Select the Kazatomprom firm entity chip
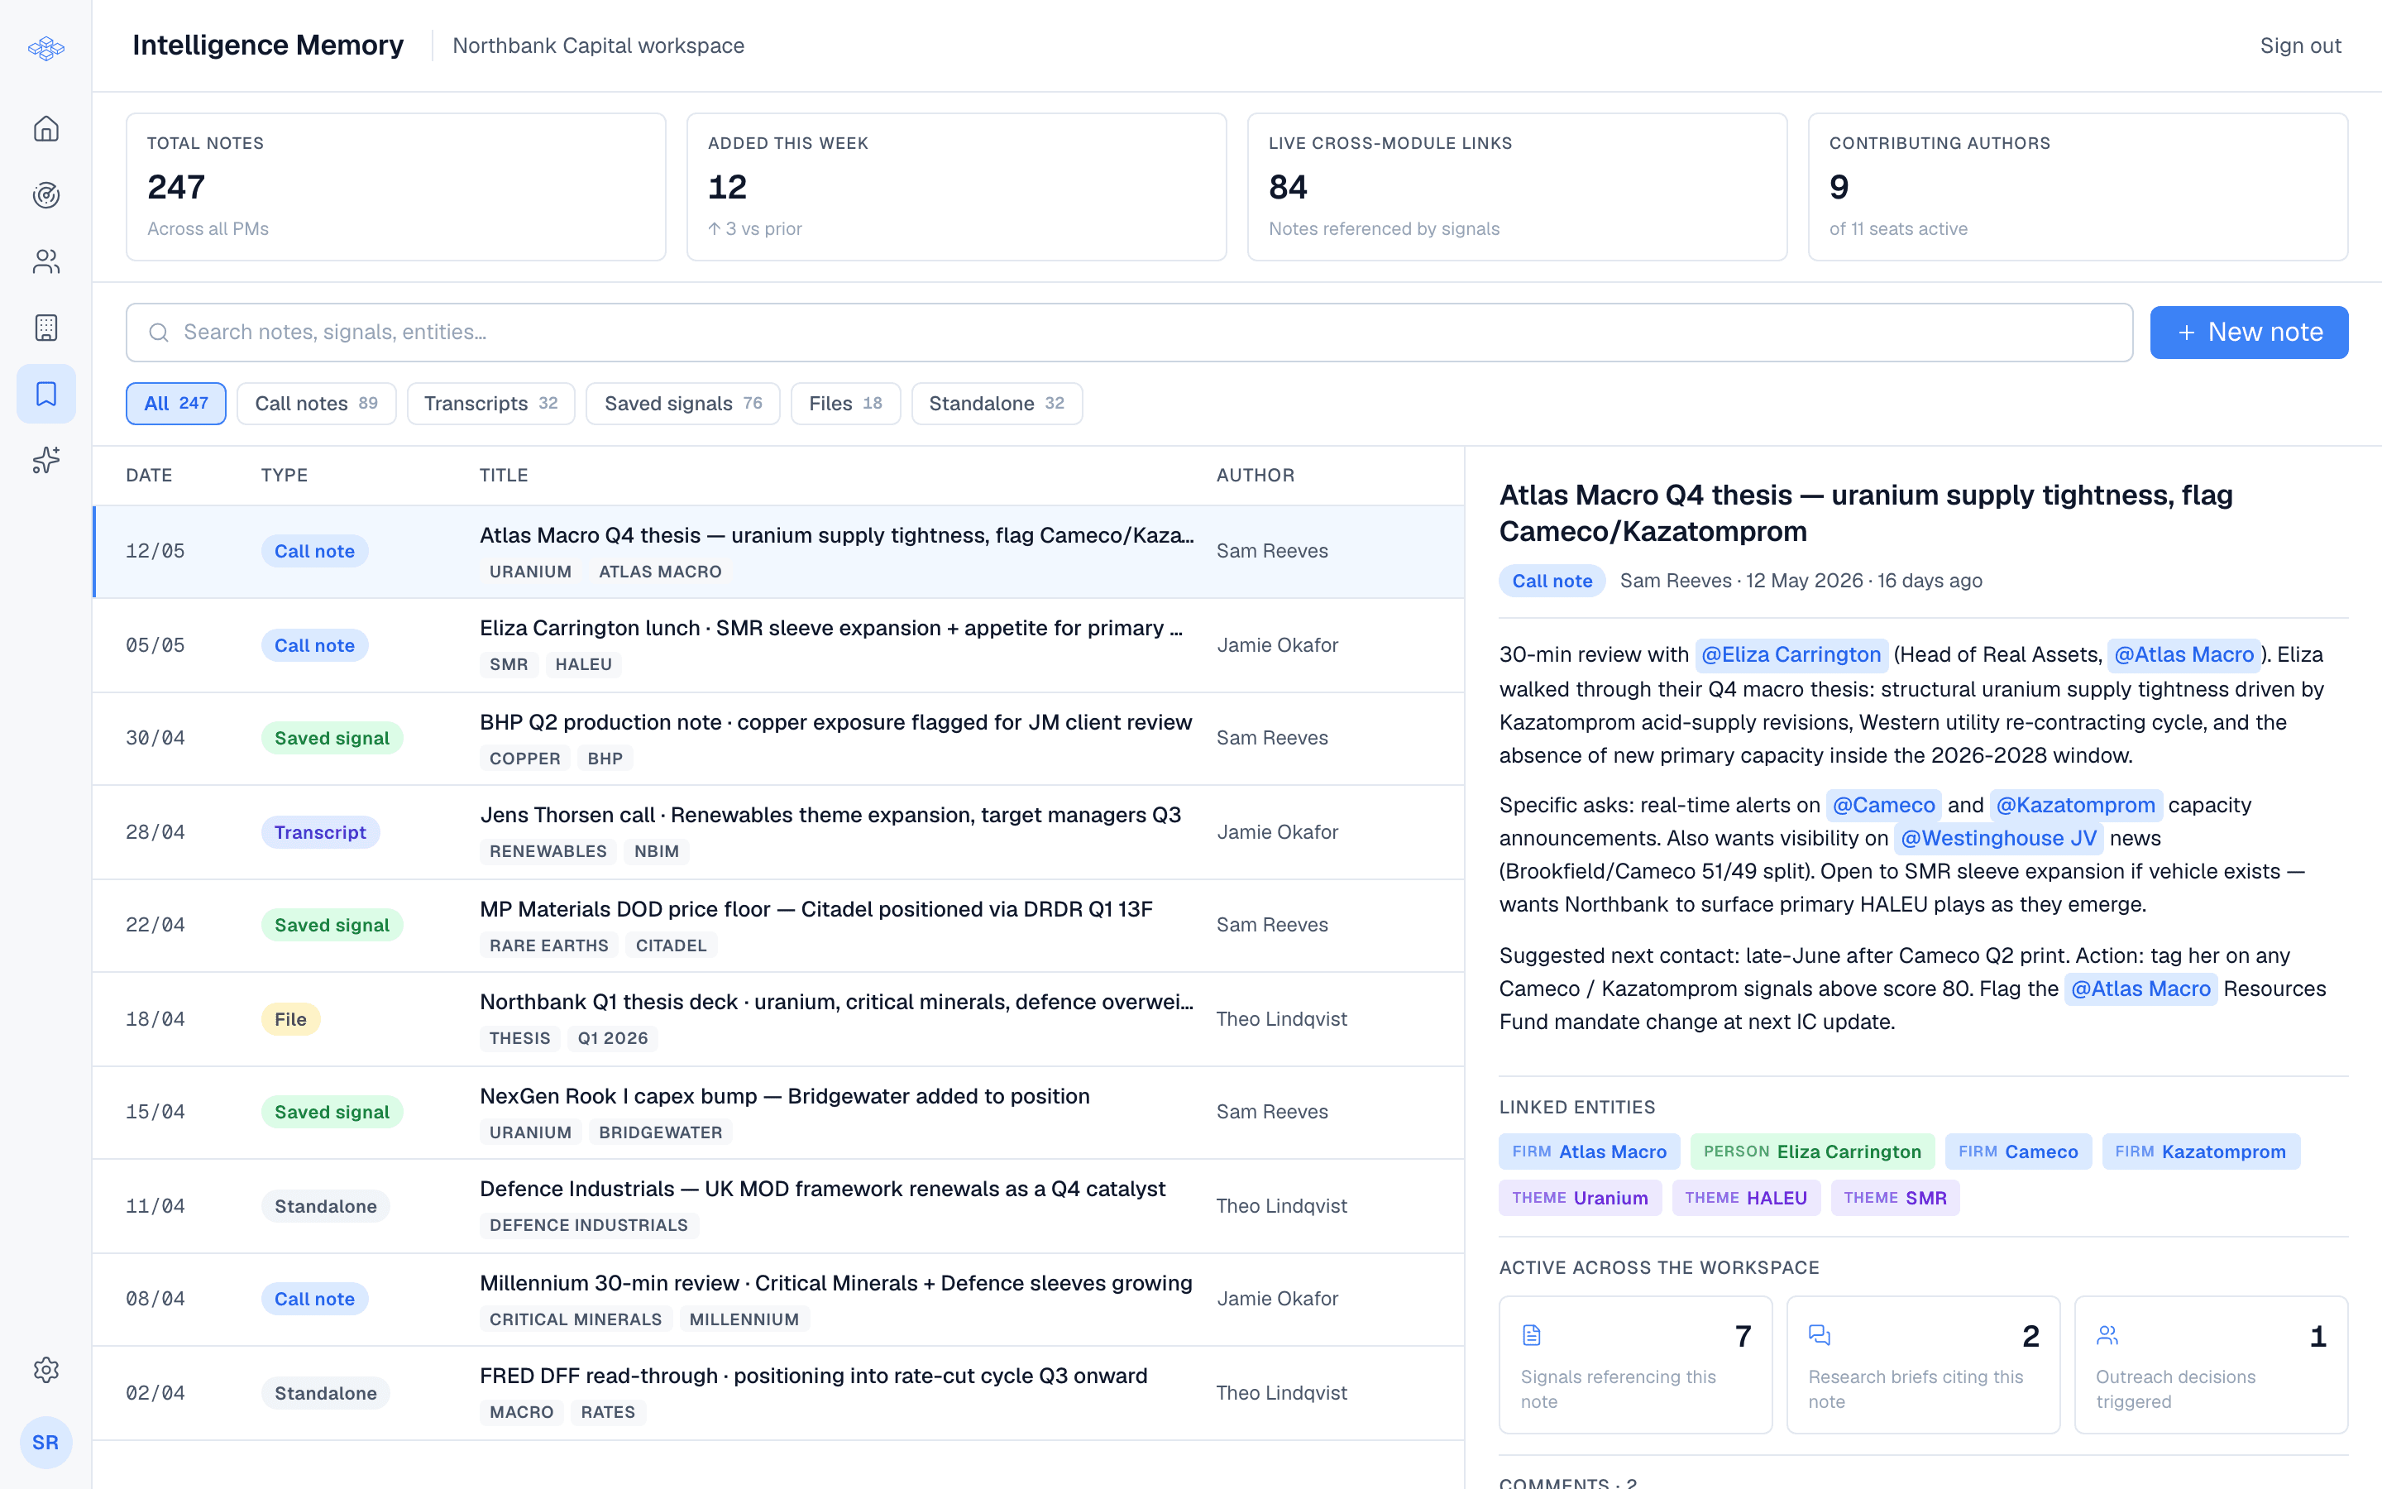Viewport: 2382px width, 1489px height. [x=2201, y=1152]
